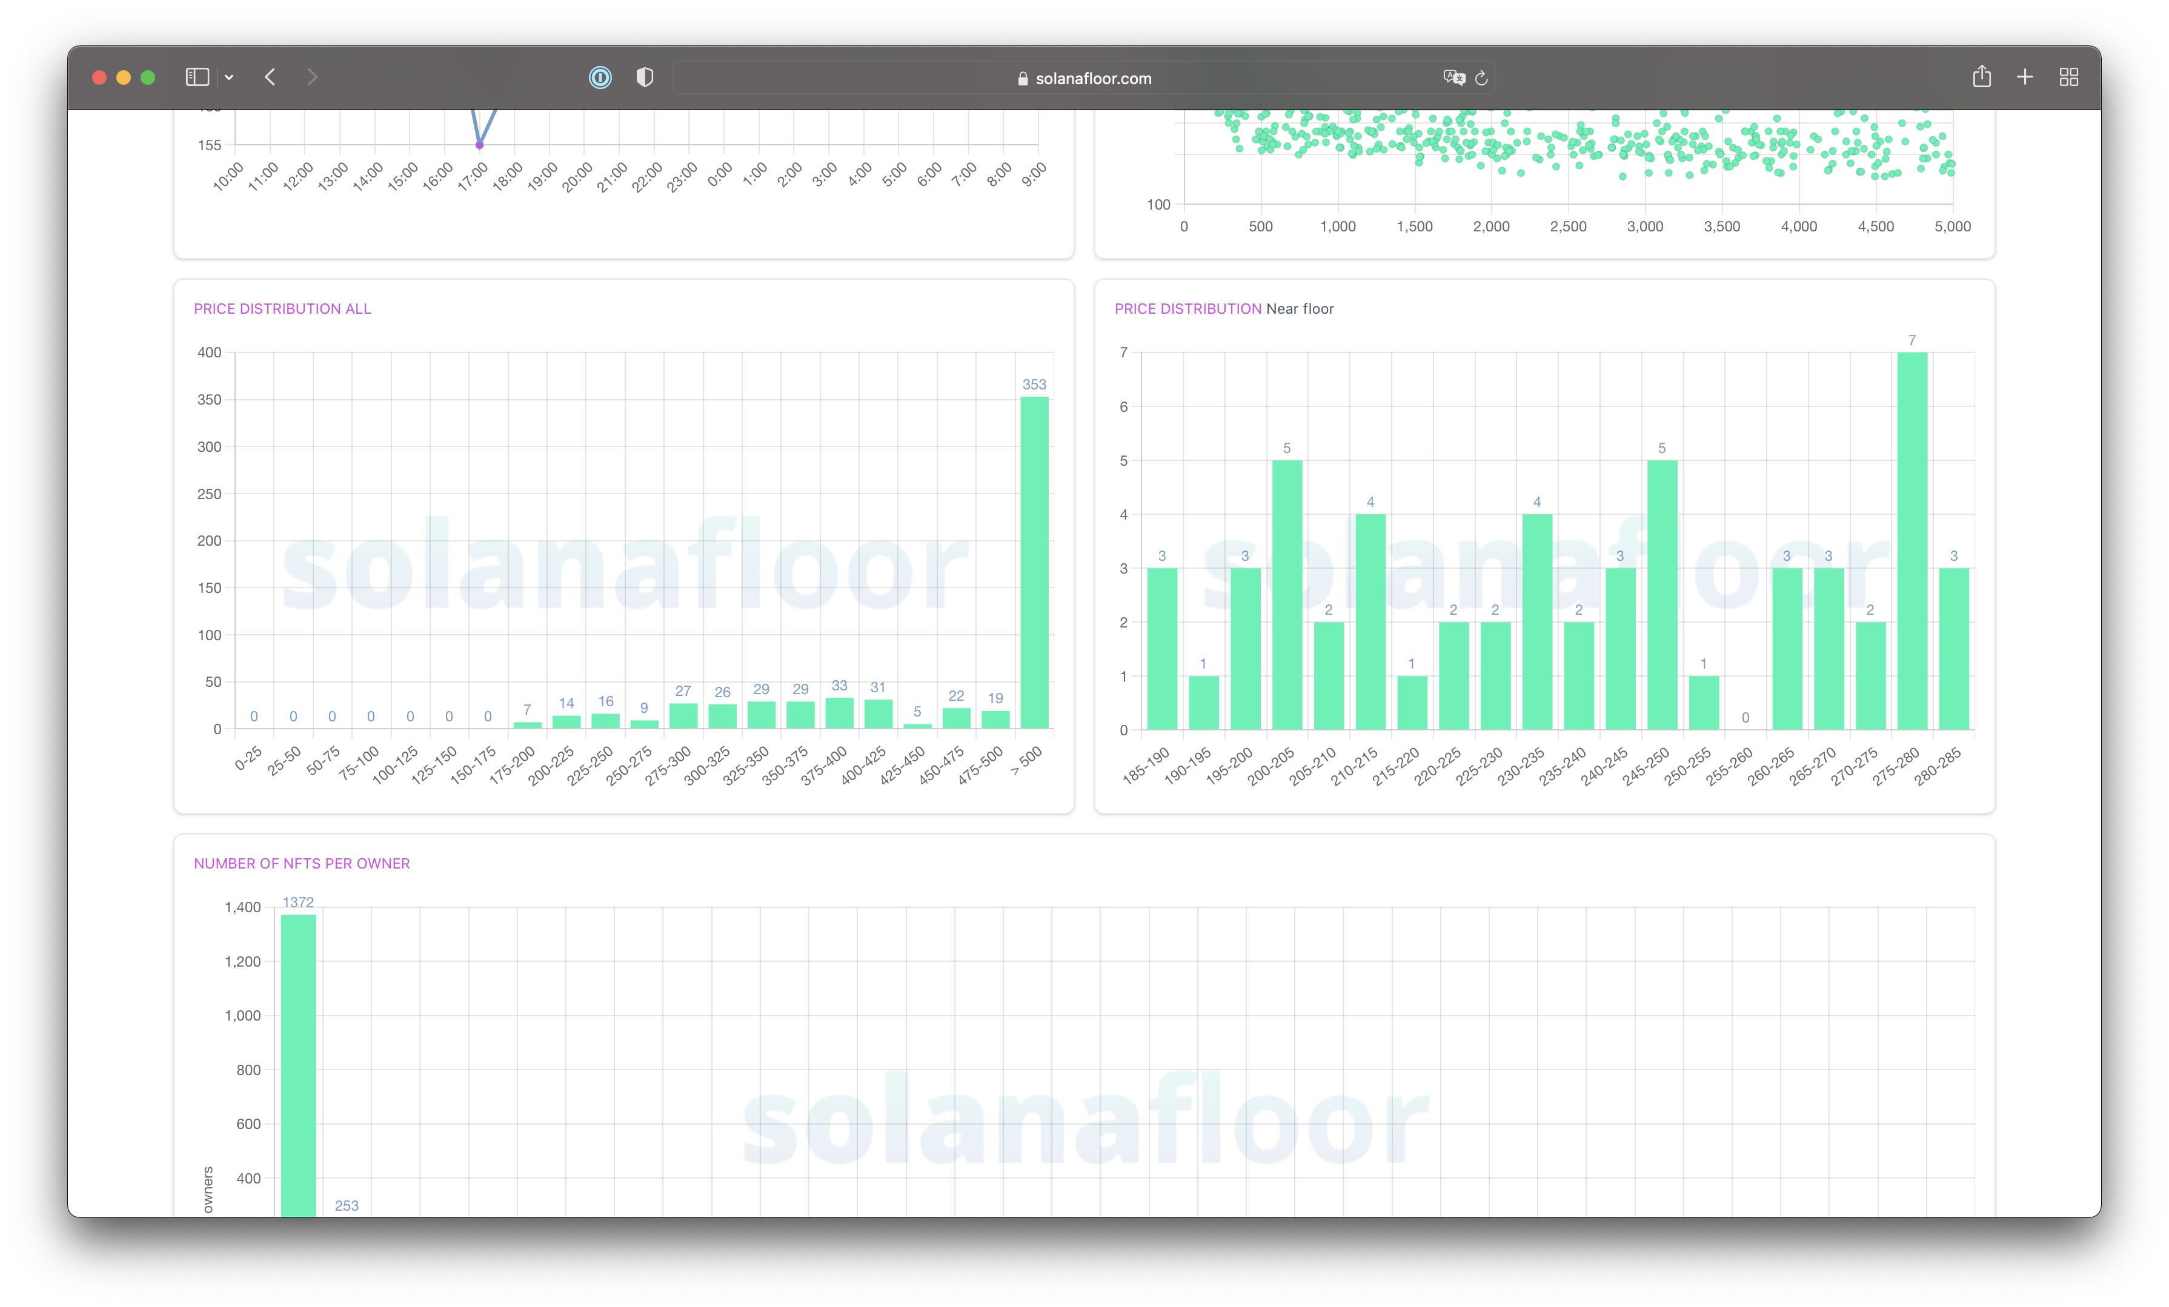This screenshot has width=2169, height=1307.
Task: Open the 1Password extension icon
Action: coord(600,78)
